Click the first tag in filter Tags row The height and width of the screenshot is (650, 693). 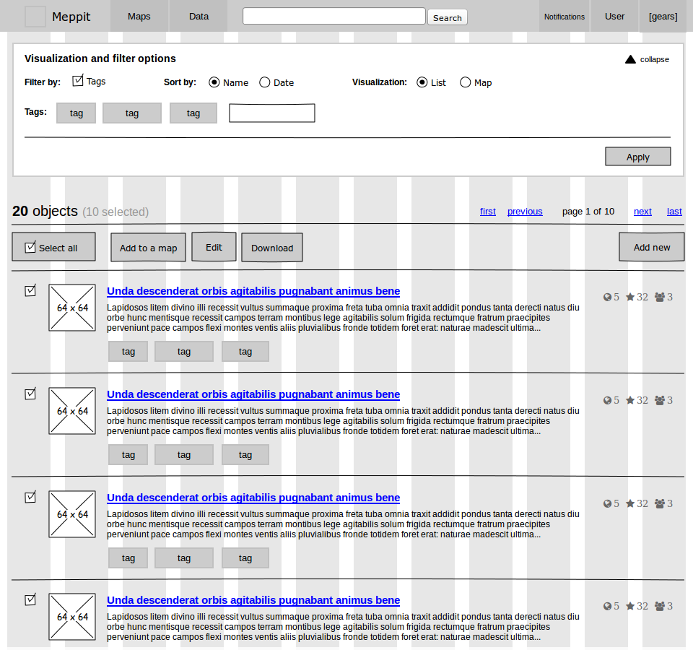pyautogui.click(x=76, y=113)
